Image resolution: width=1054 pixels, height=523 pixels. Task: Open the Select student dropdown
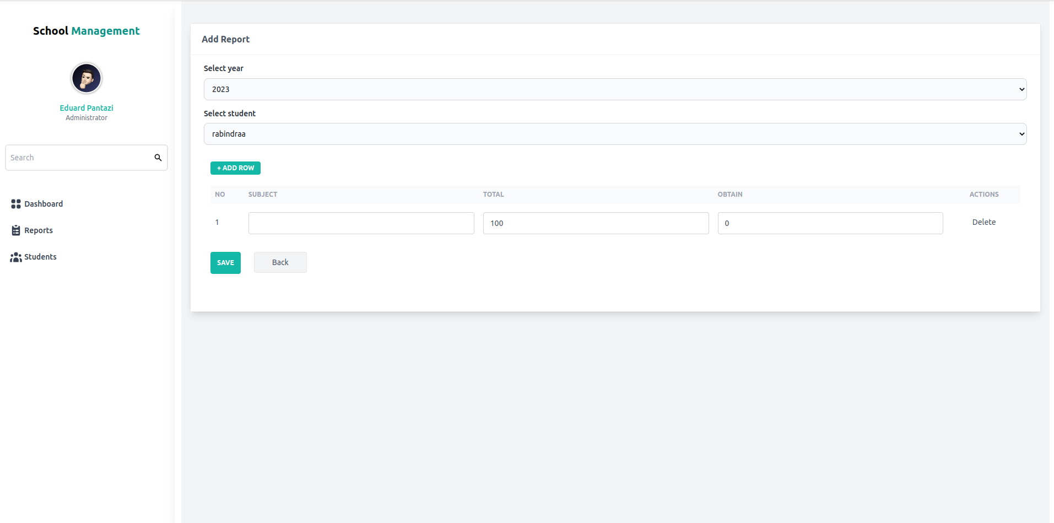[615, 134]
